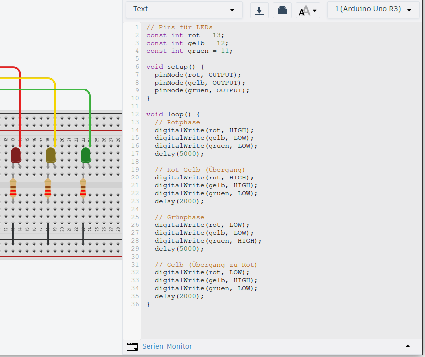Click line number 6 in the gutter

(x=137, y=67)
